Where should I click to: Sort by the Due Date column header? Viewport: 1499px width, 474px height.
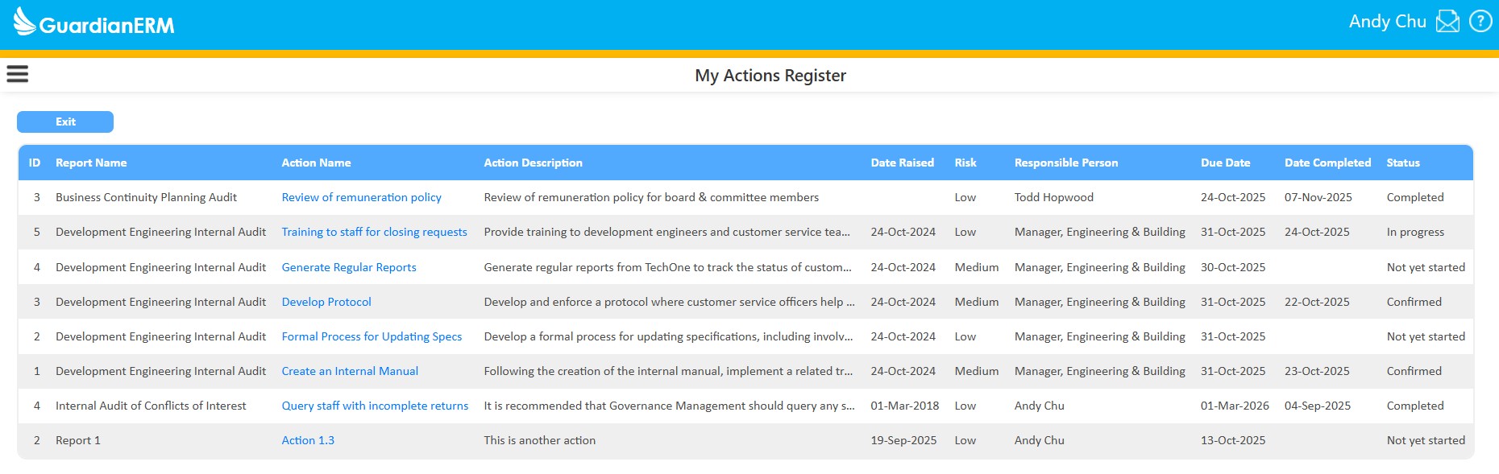[1225, 163]
